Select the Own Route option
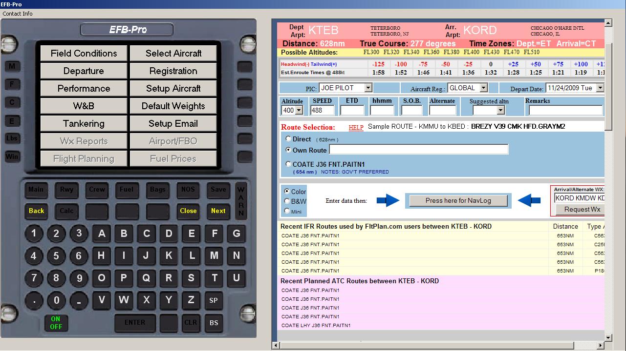The image size is (626, 351). point(288,150)
